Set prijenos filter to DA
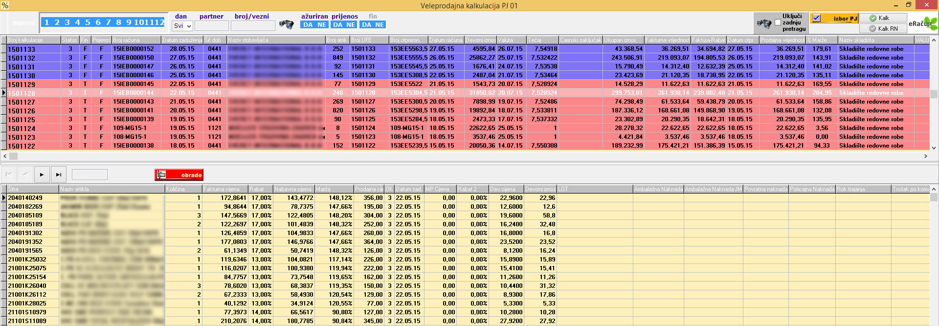 tap(337, 25)
